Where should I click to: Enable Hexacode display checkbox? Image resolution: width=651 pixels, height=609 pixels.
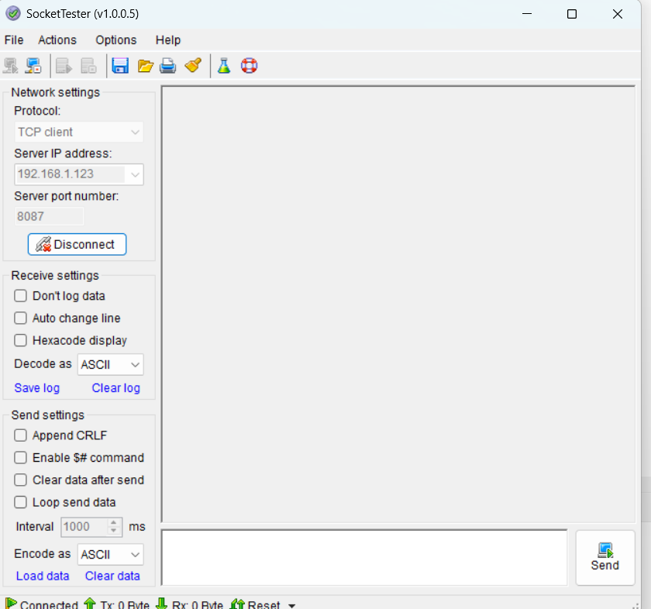click(20, 340)
